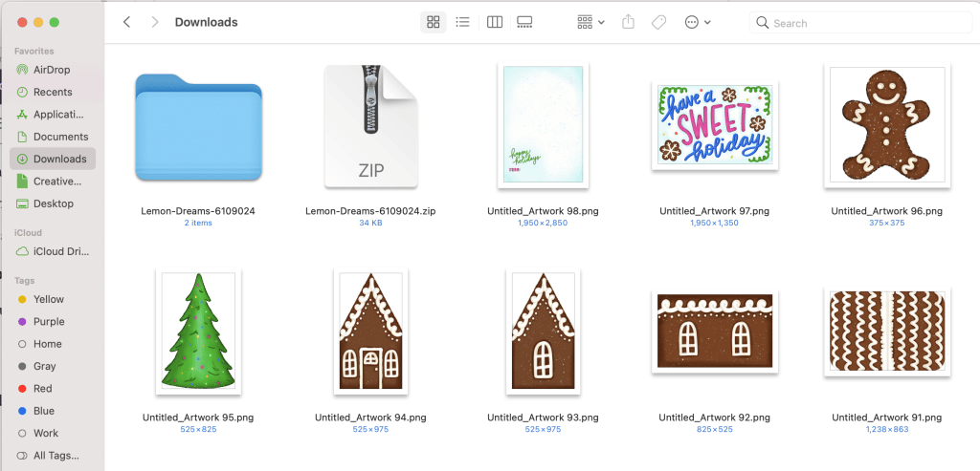The width and height of the screenshot is (980, 471).
Task: Click the Untitled_Artwork 98.png file name
Action: pyautogui.click(x=544, y=211)
